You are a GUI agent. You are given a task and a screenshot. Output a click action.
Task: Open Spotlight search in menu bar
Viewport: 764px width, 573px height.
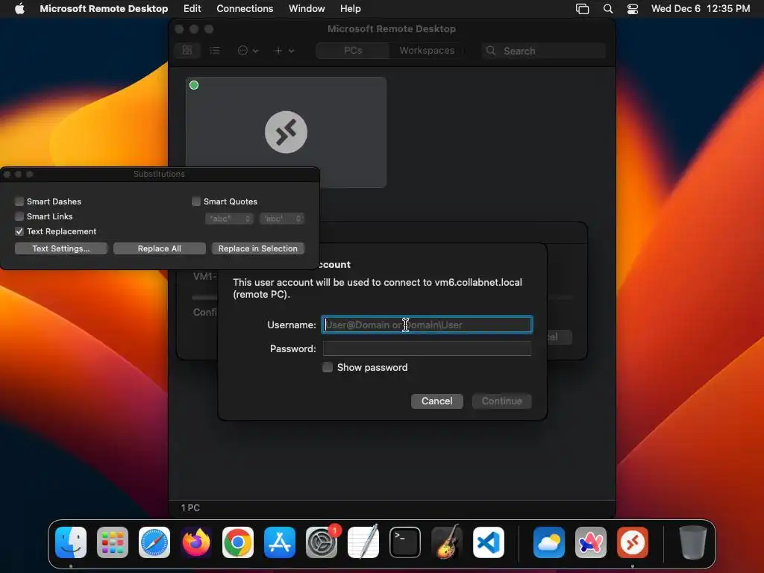coord(608,9)
